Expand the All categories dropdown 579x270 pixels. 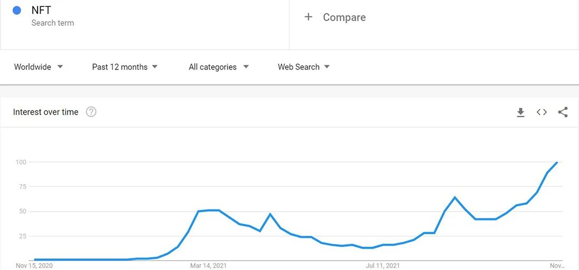tap(219, 67)
